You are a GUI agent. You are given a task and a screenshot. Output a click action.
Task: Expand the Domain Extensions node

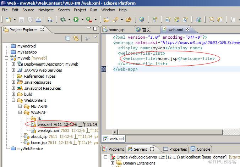(x=112, y=163)
